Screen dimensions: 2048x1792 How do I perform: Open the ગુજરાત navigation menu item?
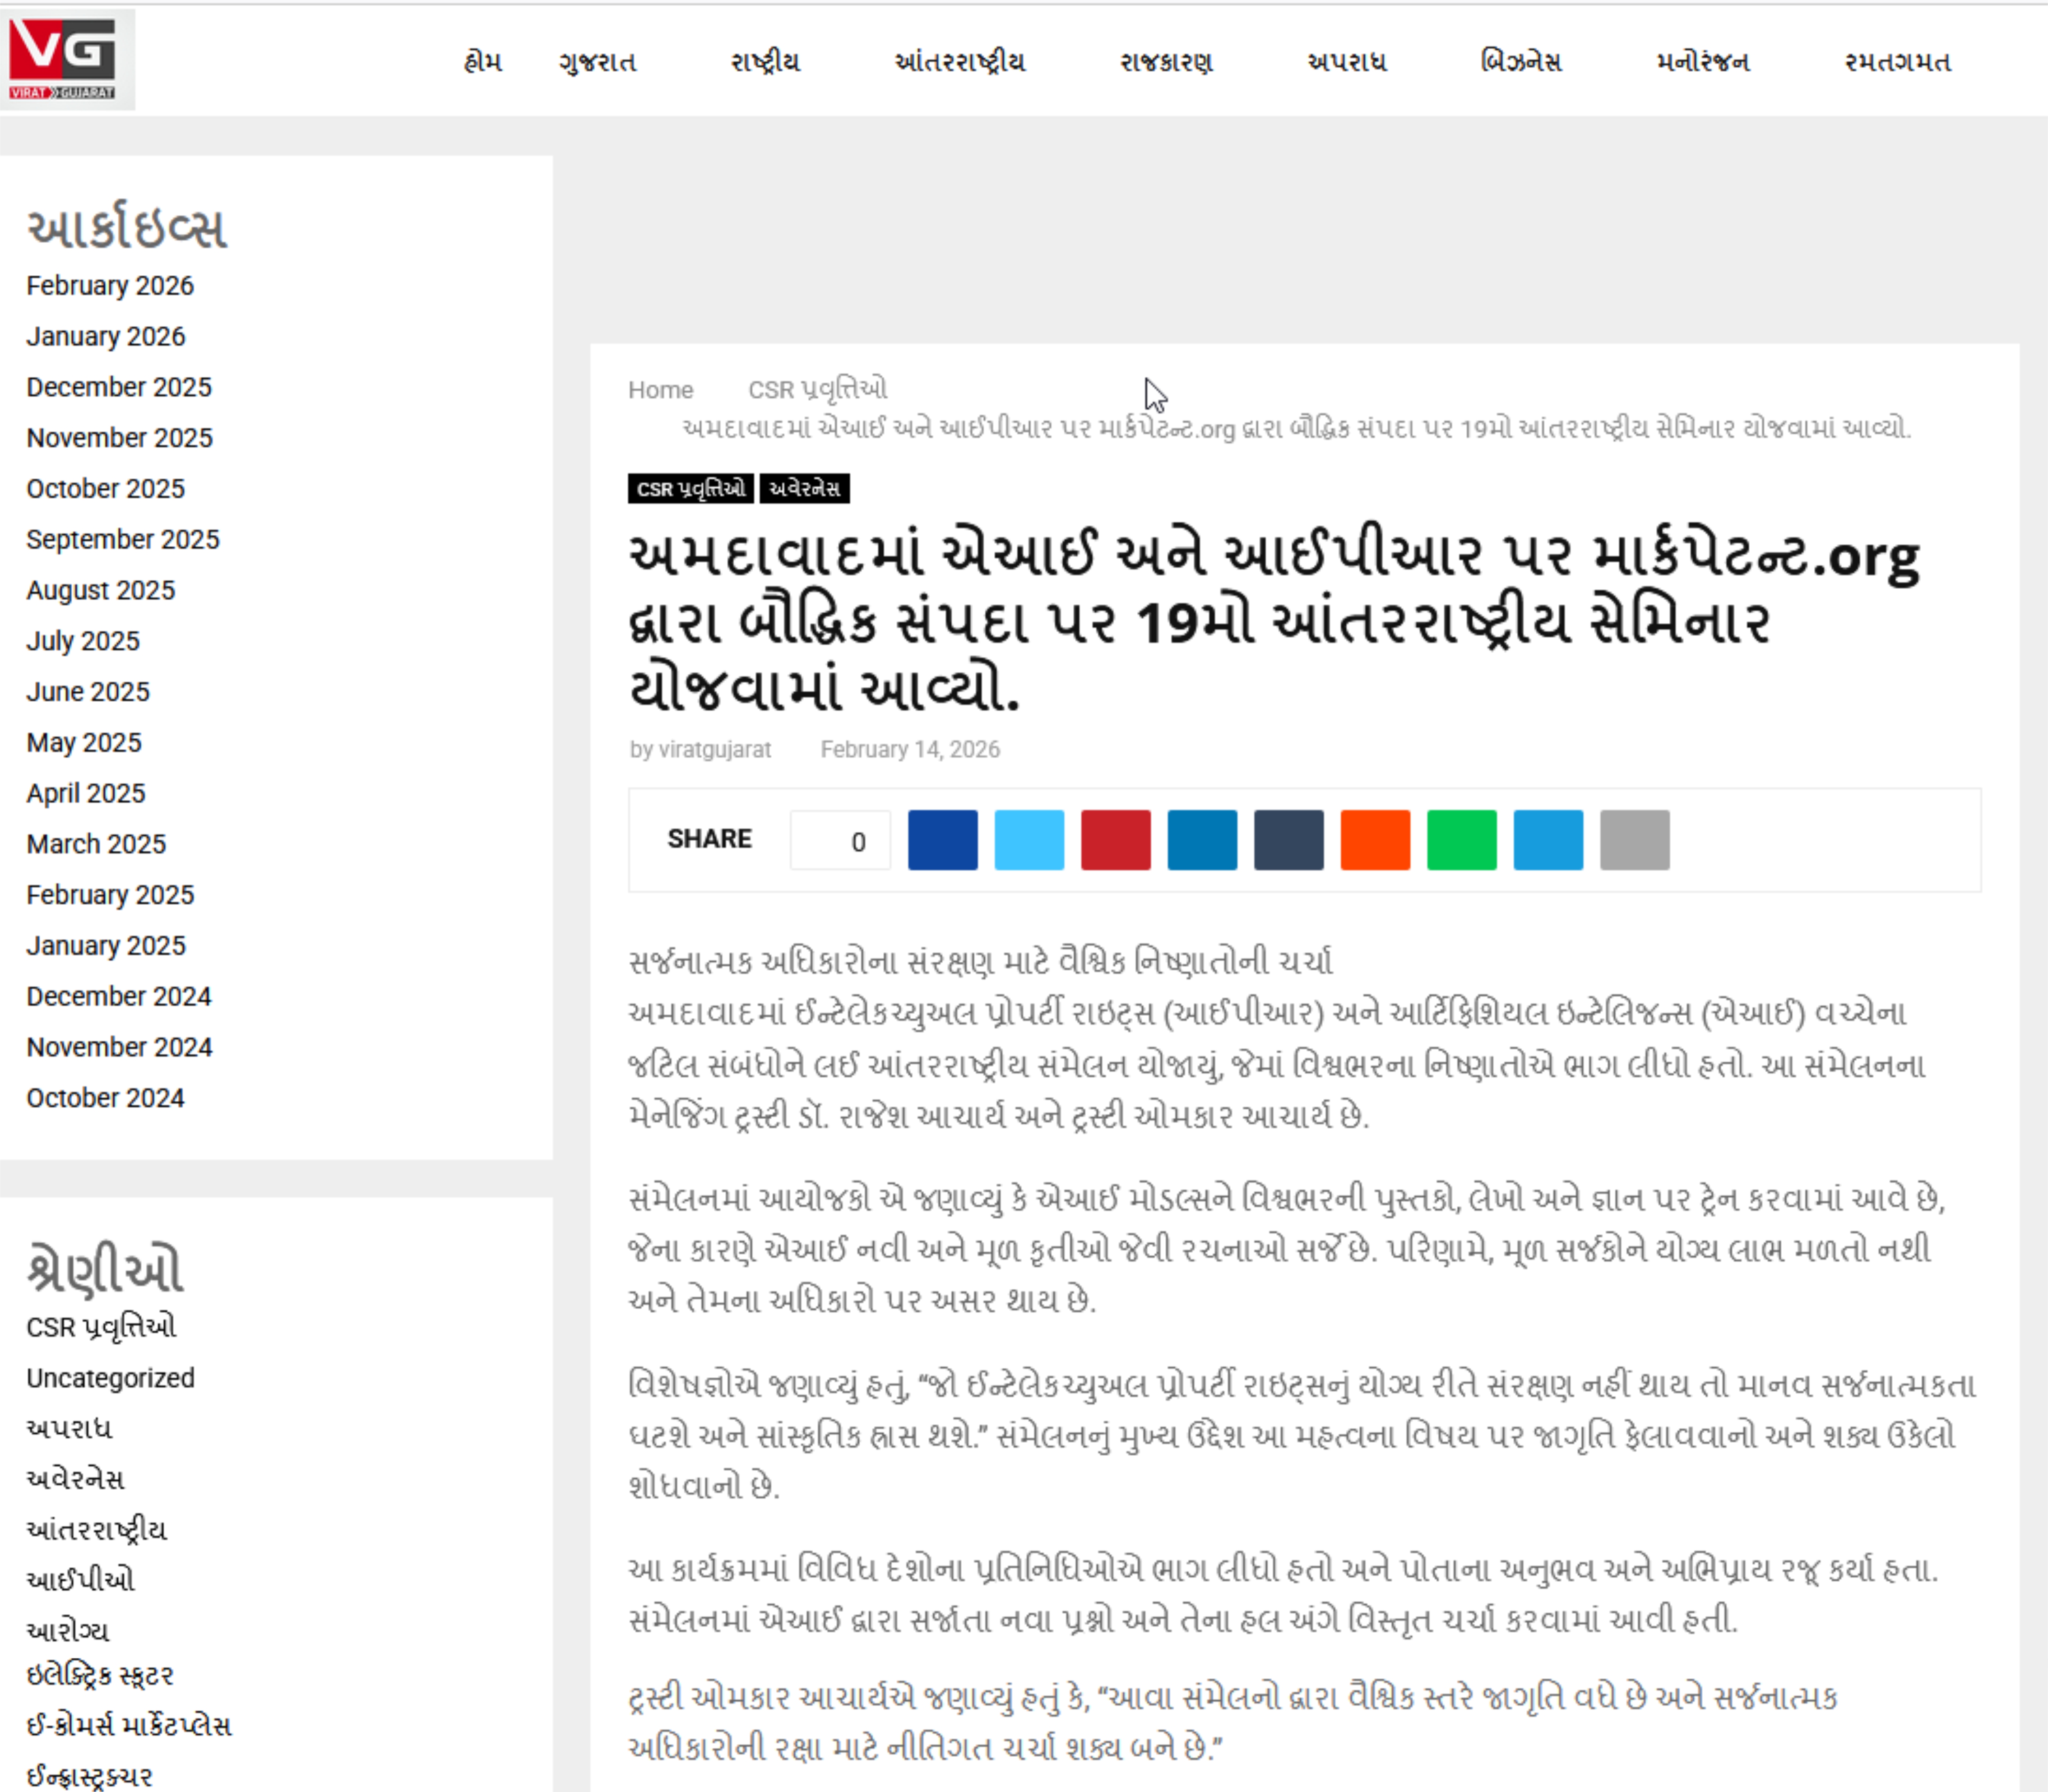pos(597,62)
